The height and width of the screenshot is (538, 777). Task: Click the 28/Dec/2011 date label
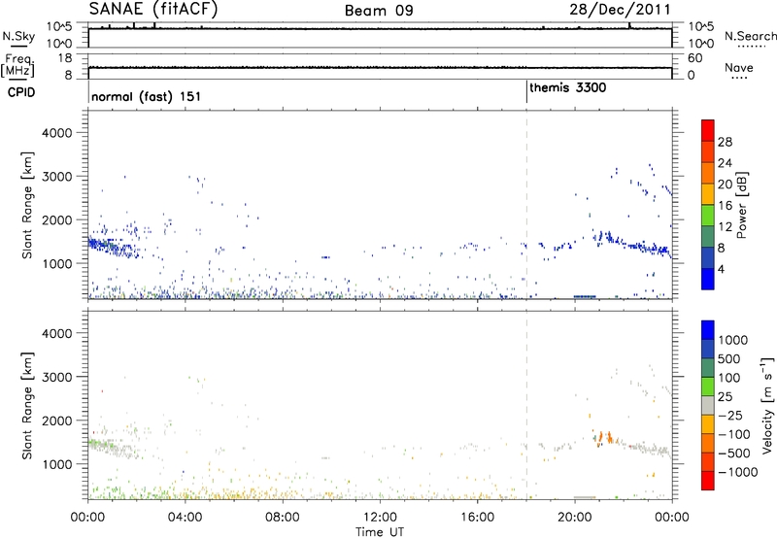(620, 10)
